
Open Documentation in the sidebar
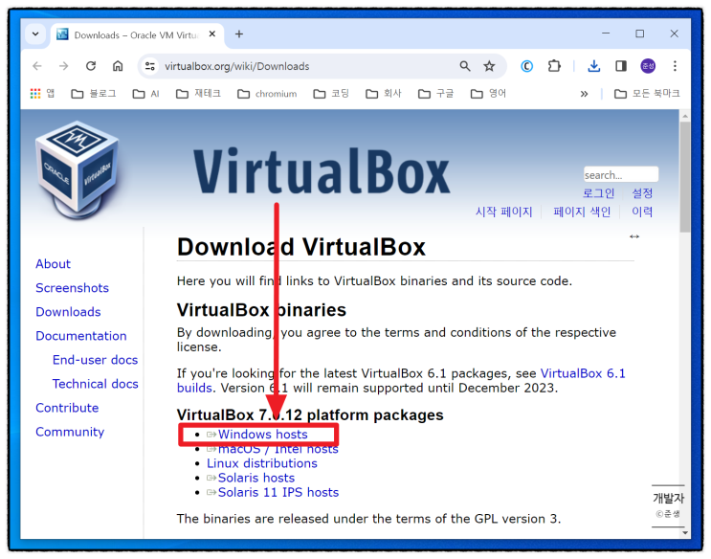pos(81,336)
